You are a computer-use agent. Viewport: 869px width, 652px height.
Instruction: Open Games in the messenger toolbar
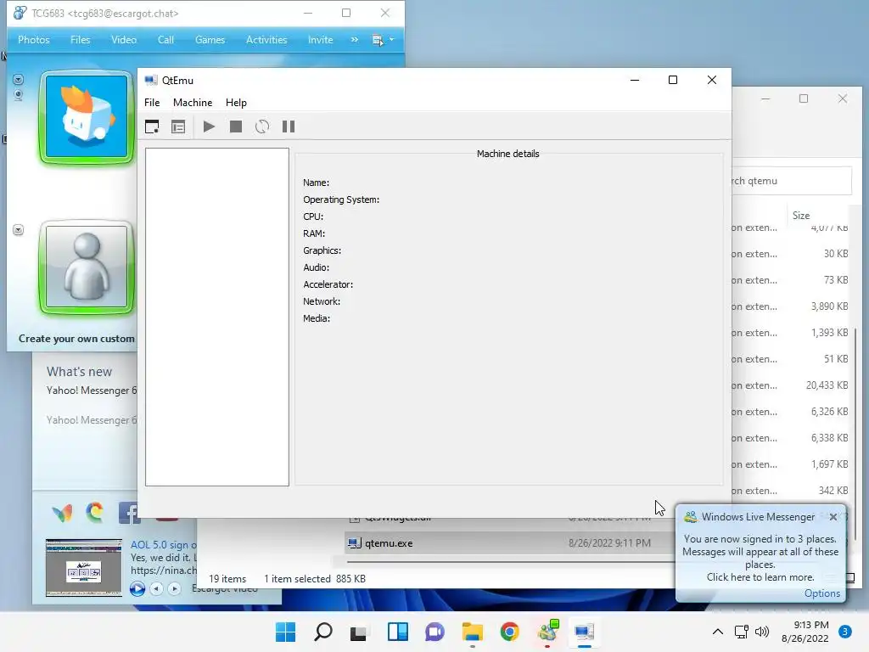coord(210,40)
